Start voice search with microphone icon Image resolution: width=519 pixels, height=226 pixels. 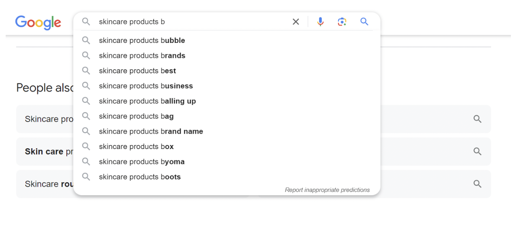click(320, 22)
